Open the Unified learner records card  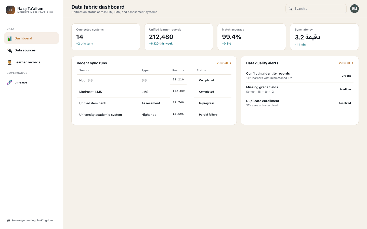click(x=179, y=37)
